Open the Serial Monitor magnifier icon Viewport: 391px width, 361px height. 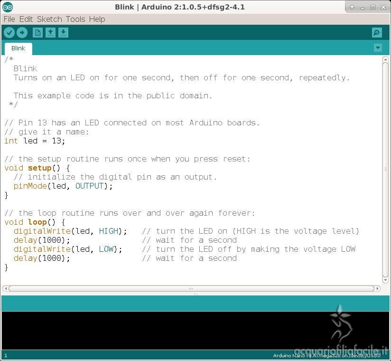pos(377,32)
